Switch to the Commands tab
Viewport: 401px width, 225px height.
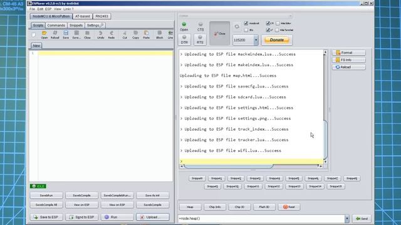56,25
